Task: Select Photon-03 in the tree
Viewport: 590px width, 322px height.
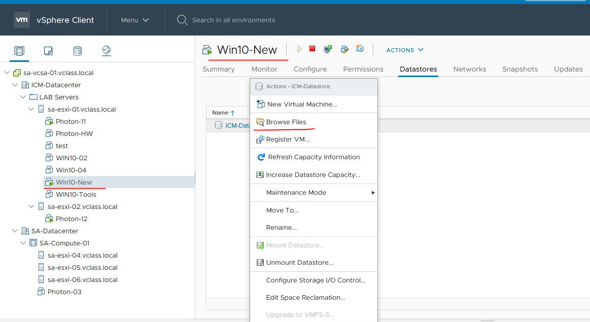Action: pos(64,292)
